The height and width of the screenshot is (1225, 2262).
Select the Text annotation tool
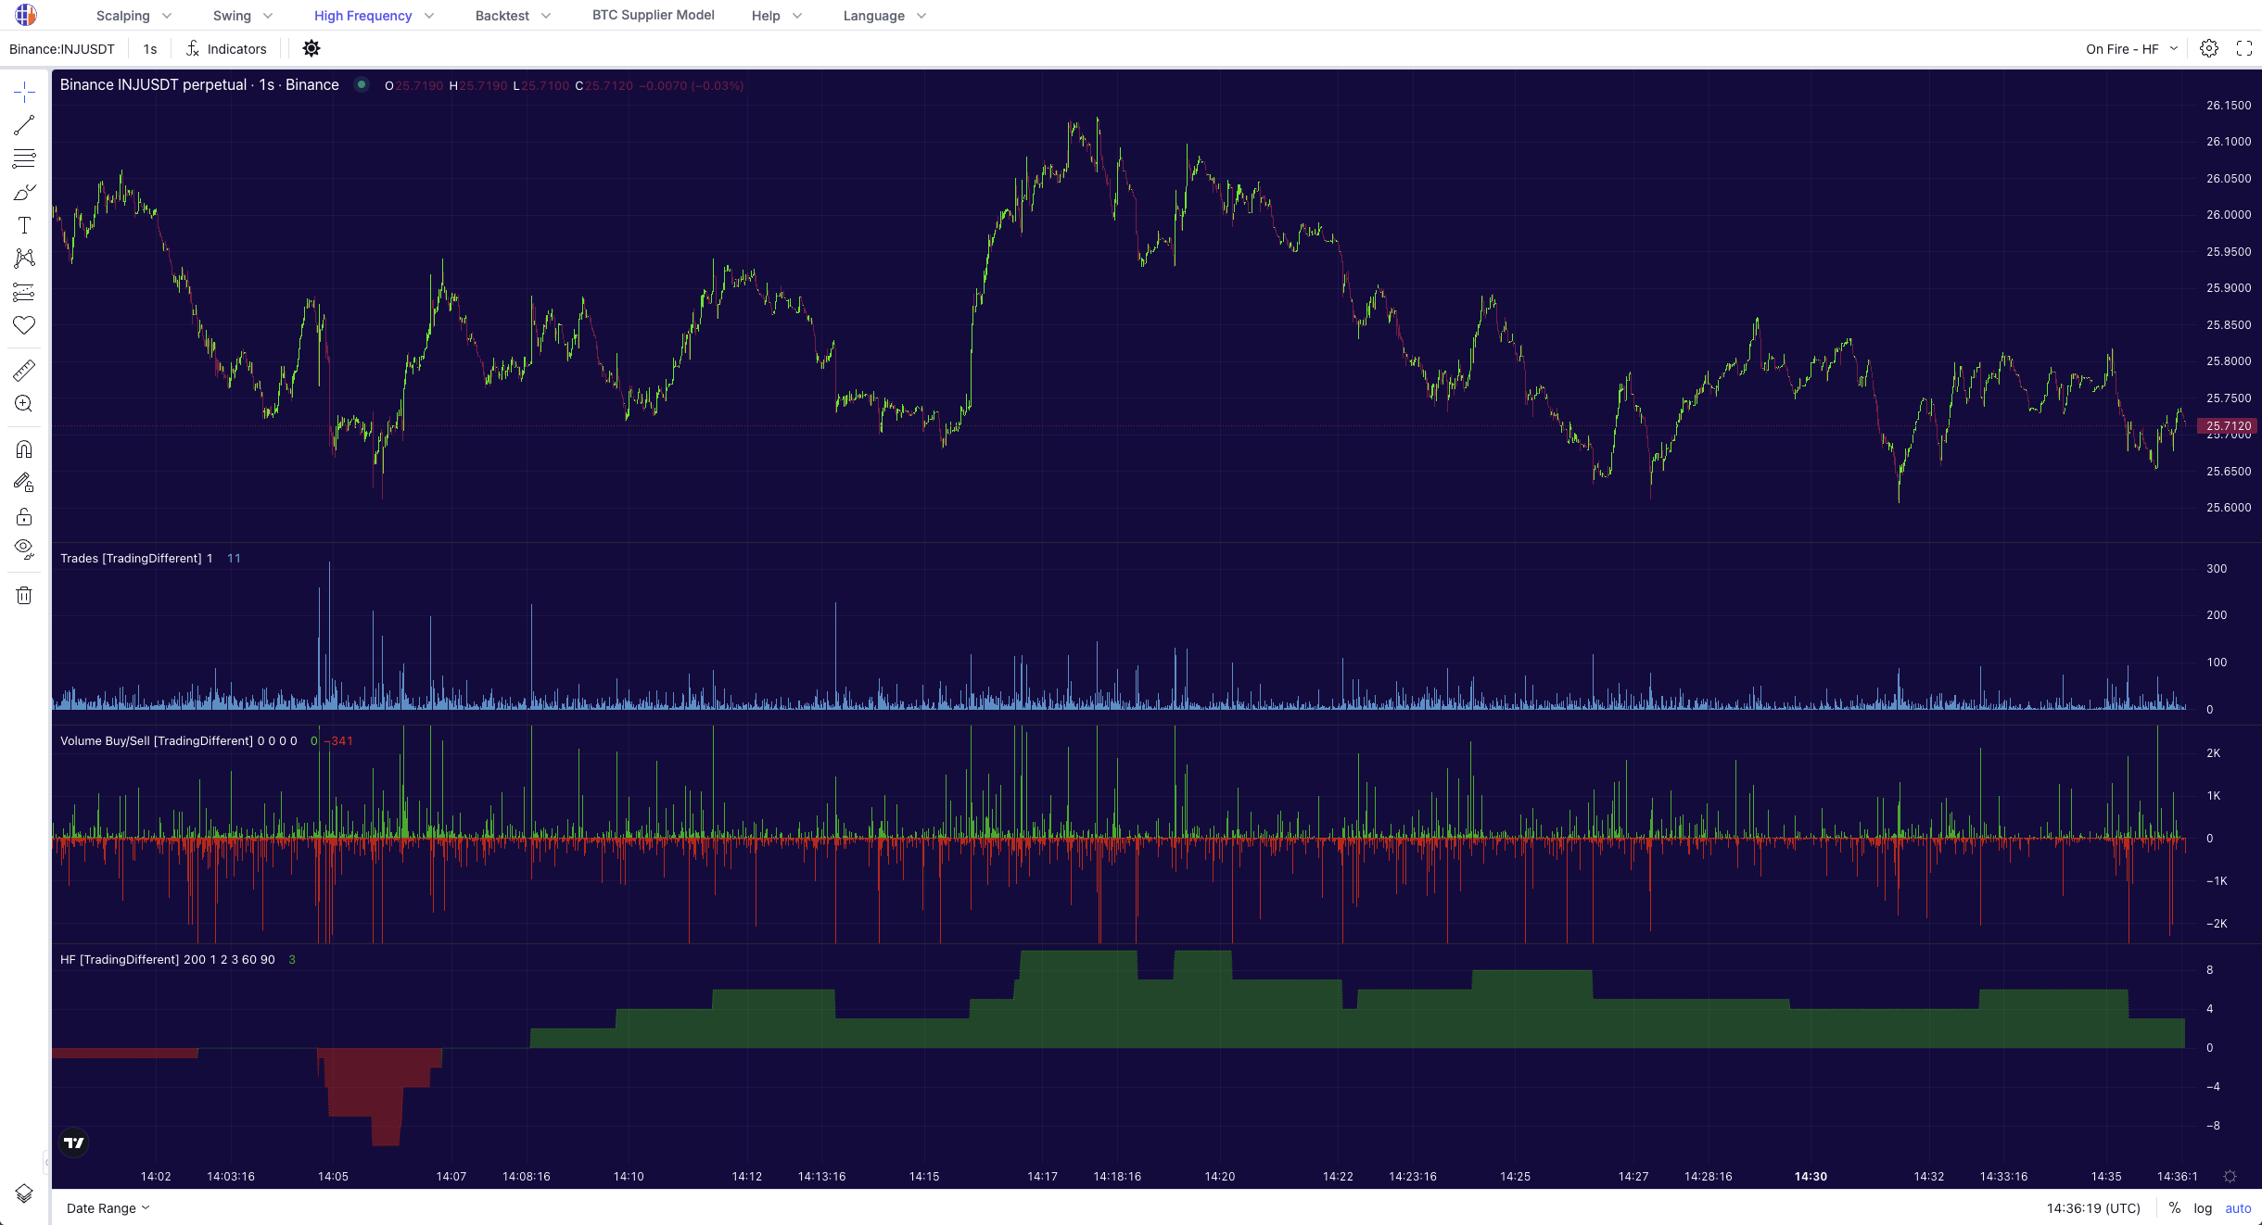pyautogui.click(x=23, y=224)
